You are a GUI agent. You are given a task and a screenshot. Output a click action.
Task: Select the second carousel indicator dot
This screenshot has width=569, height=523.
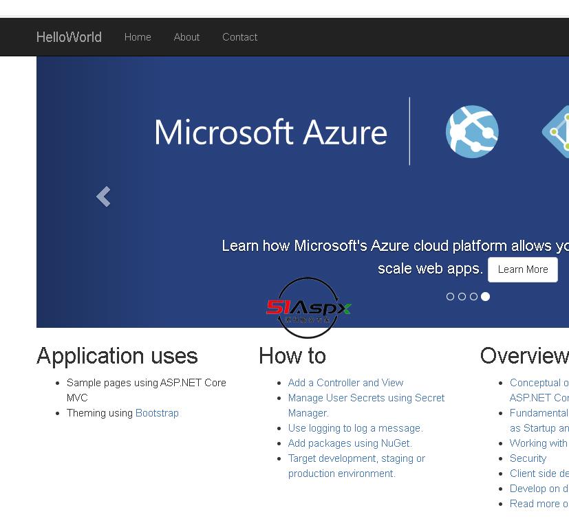(x=462, y=297)
